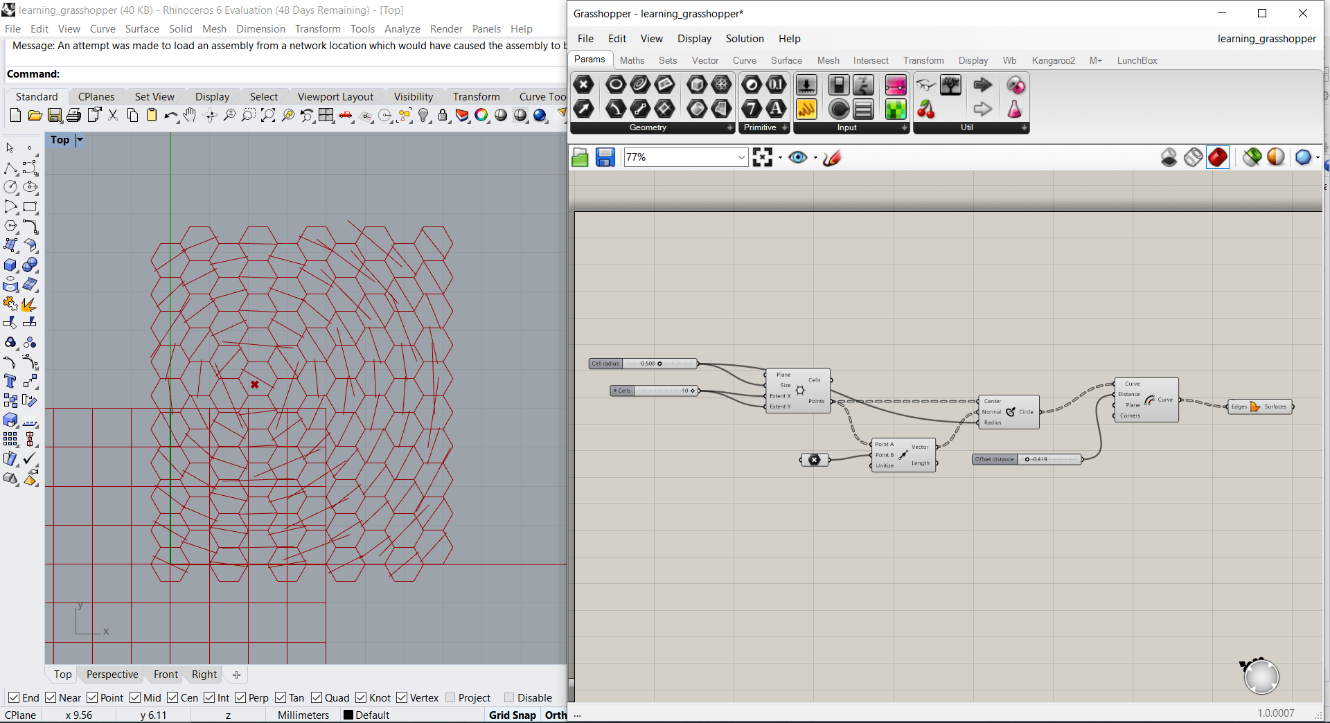The height and width of the screenshot is (723, 1330).
Task: Select Grasshopper shaded preview red icon
Action: point(1218,158)
